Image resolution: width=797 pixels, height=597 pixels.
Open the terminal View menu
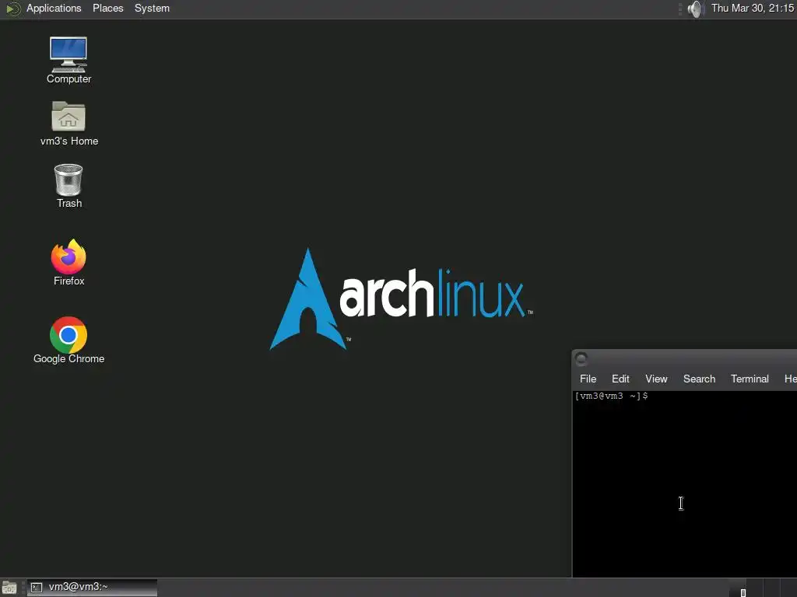click(x=656, y=379)
